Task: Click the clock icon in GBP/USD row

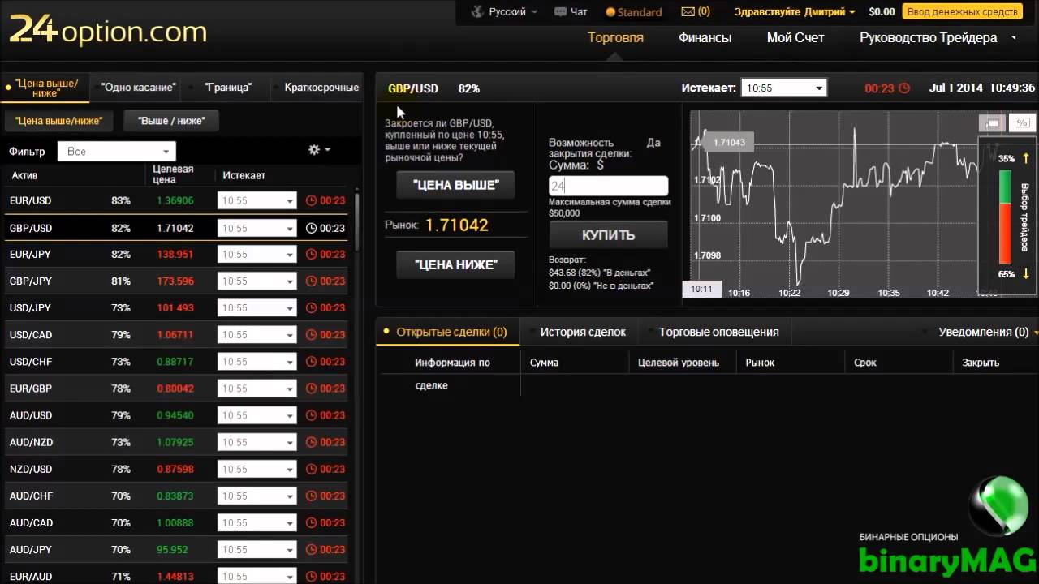Action: (312, 228)
